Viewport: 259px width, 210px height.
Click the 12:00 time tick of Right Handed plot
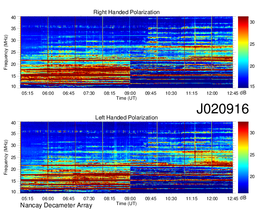(x=212, y=93)
